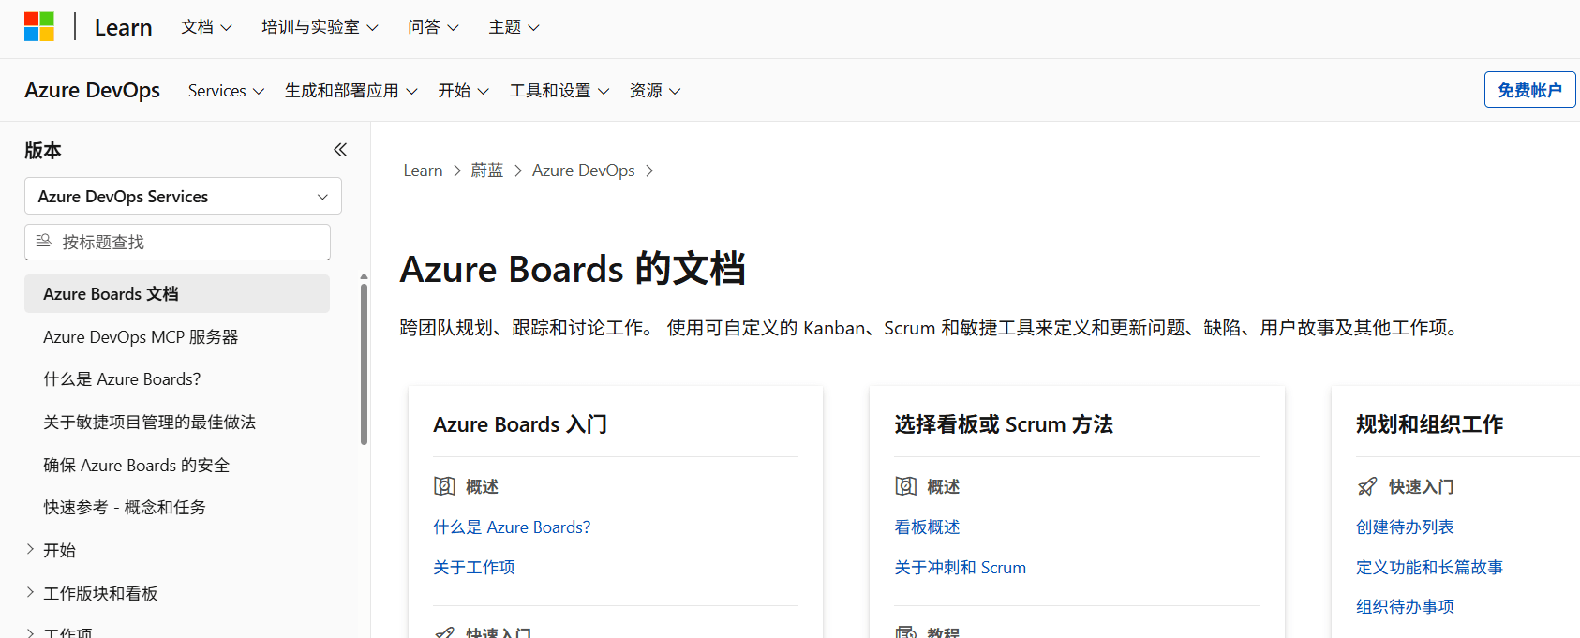This screenshot has height=638, width=1580.
Task: Click the Microsoft logo icon
Action: click(x=39, y=27)
